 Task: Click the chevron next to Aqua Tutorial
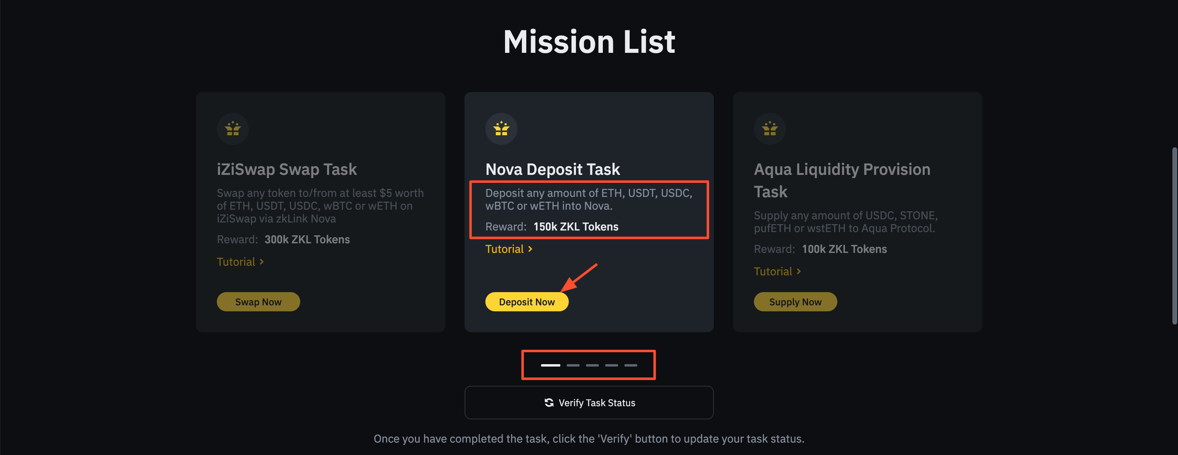coord(798,272)
